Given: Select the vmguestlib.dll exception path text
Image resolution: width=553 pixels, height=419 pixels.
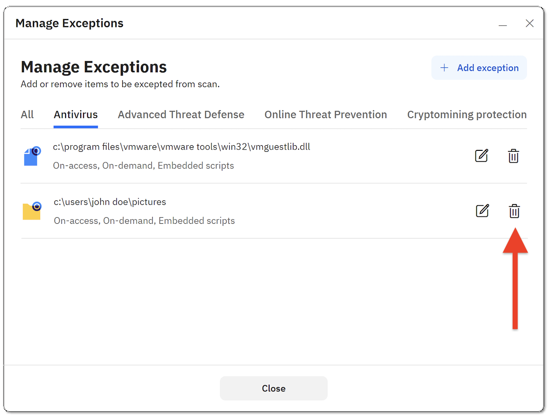Looking at the screenshot, I should (x=182, y=146).
